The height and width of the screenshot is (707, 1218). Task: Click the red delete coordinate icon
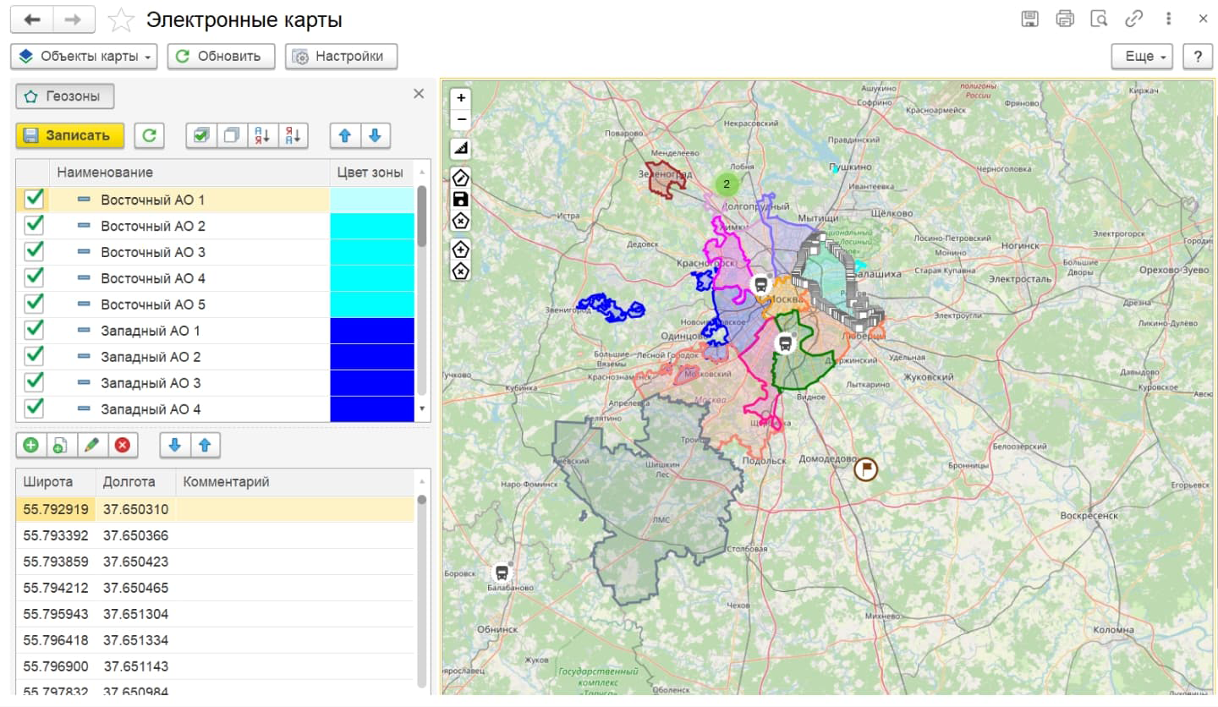click(122, 445)
